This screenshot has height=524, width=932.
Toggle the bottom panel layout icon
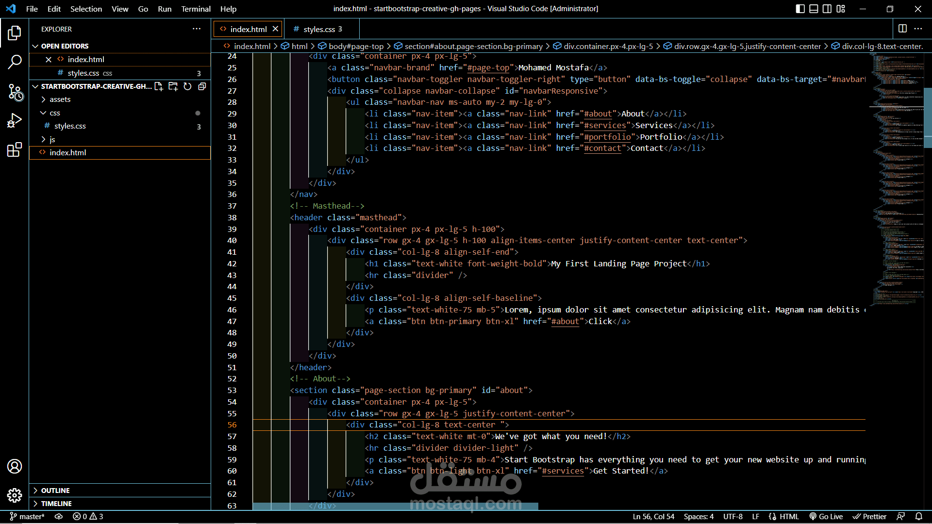coord(814,9)
